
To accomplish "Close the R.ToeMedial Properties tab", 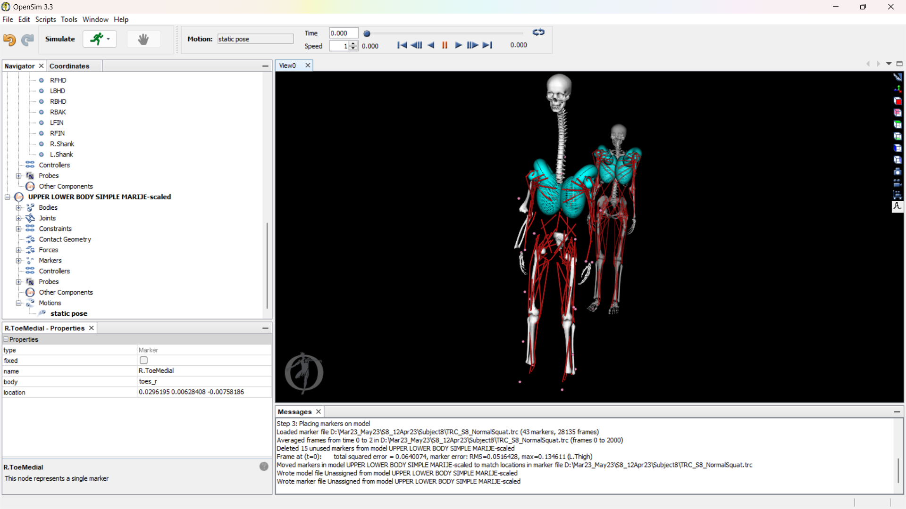I will point(92,328).
